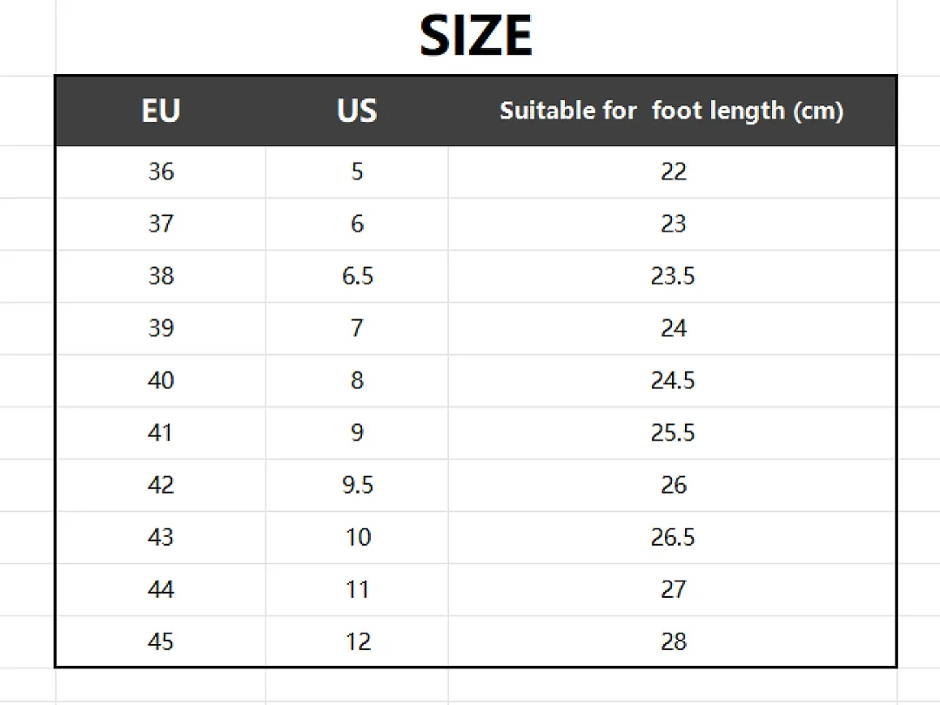
Task: Click the US size 10 cell
Action: click(358, 537)
